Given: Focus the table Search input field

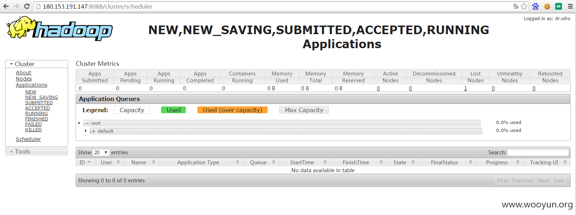Looking at the screenshot, I should [x=538, y=152].
